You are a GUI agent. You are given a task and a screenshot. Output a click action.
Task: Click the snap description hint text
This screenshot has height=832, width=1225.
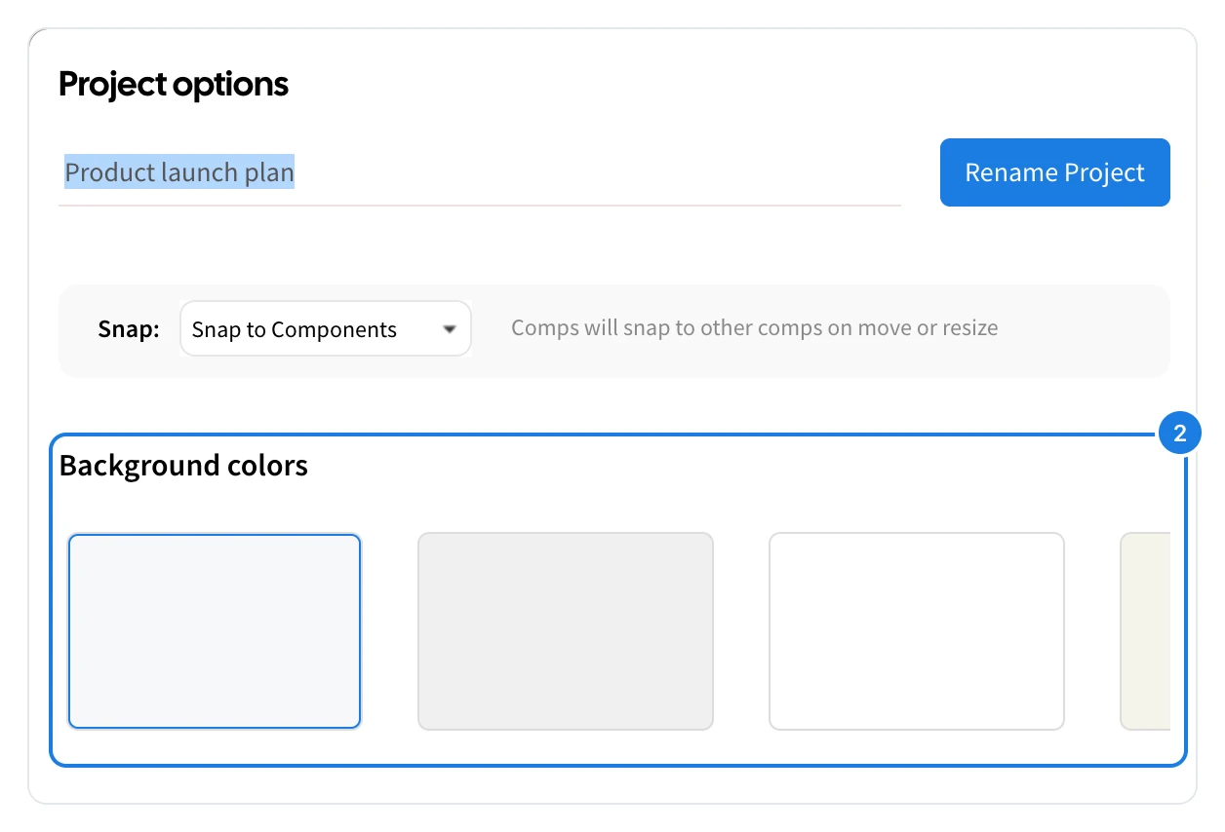tap(755, 328)
